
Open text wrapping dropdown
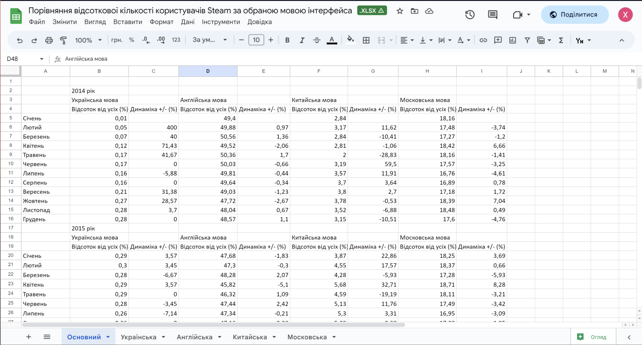[x=445, y=40]
